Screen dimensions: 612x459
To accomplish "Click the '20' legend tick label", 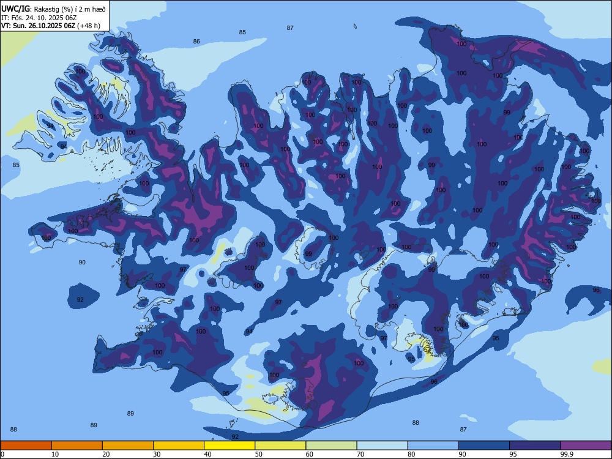I will tap(106, 454).
